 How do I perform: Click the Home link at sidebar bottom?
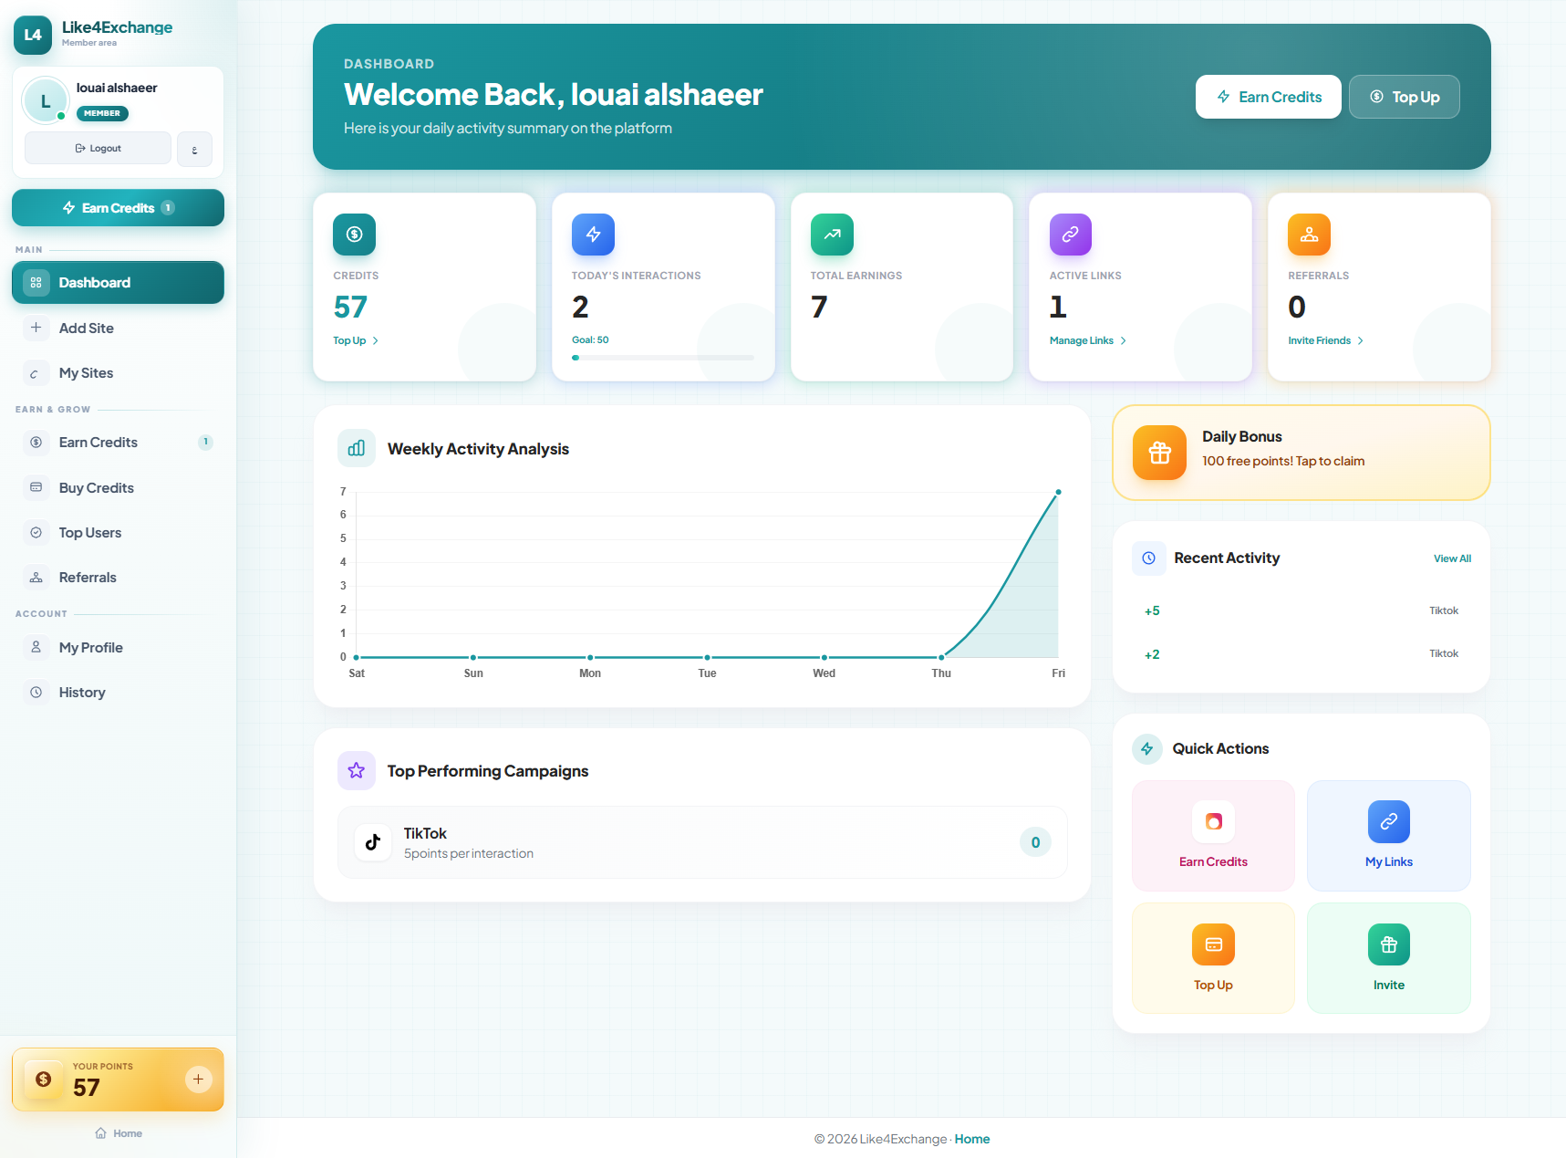tap(119, 1133)
